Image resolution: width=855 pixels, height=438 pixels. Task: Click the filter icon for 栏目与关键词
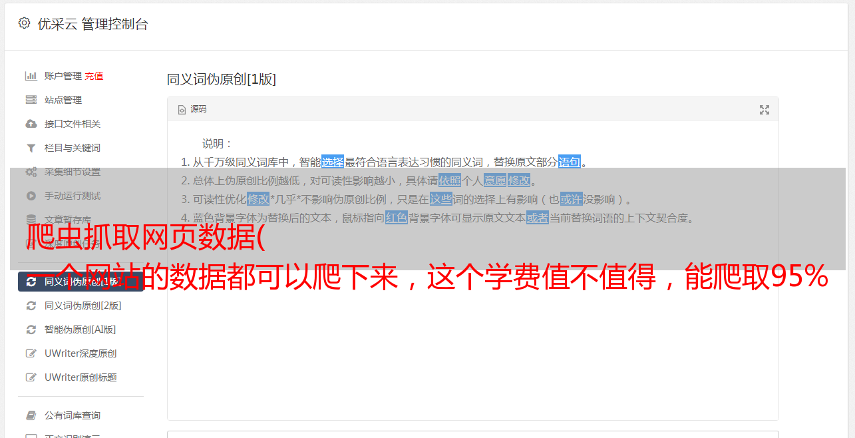(x=31, y=148)
